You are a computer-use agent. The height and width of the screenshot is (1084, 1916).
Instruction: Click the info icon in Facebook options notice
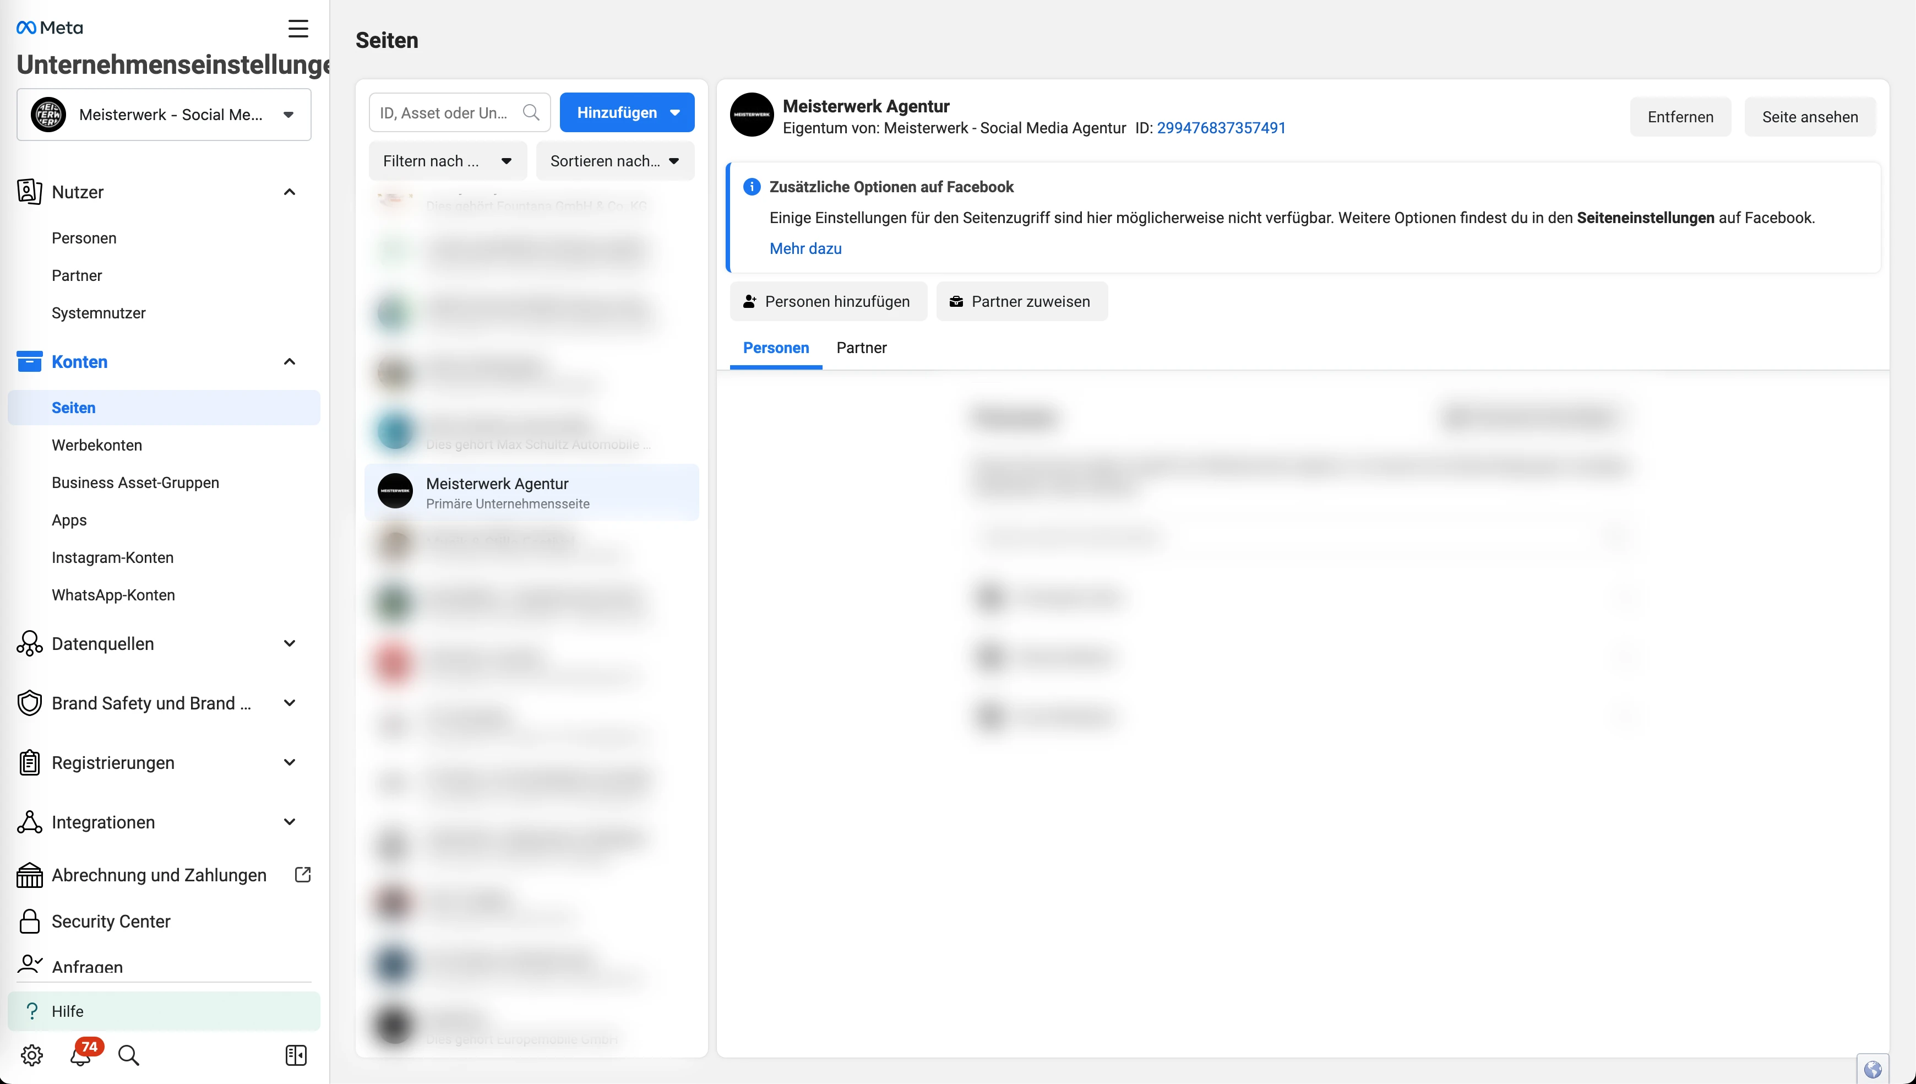pyautogui.click(x=752, y=186)
